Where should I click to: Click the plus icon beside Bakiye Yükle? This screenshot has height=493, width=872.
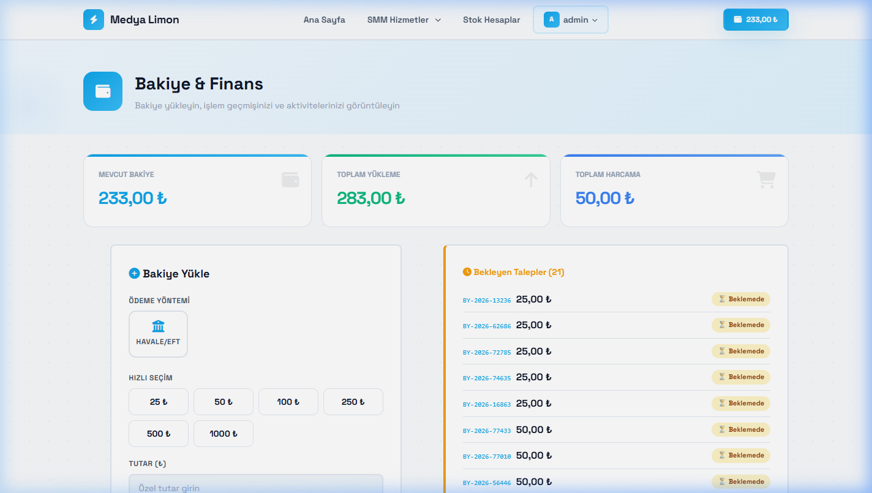pyautogui.click(x=134, y=273)
